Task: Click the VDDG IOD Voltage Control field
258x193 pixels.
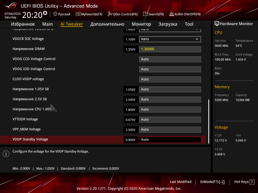Action: click(170, 69)
